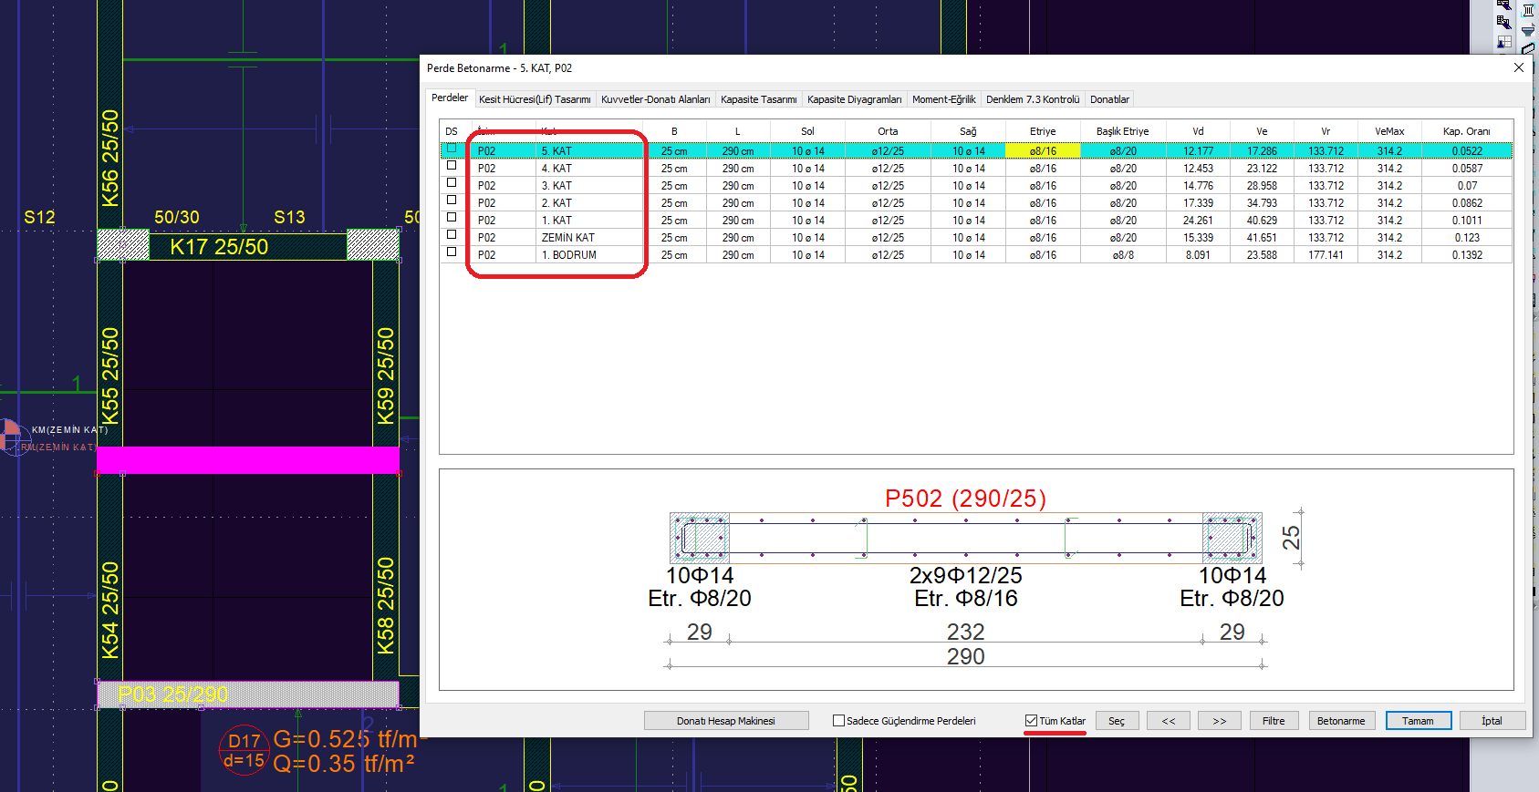This screenshot has height=792, width=1539.
Task: Enable the Sadece Güçlendirme Perdeleri checkbox
Action: tap(838, 721)
